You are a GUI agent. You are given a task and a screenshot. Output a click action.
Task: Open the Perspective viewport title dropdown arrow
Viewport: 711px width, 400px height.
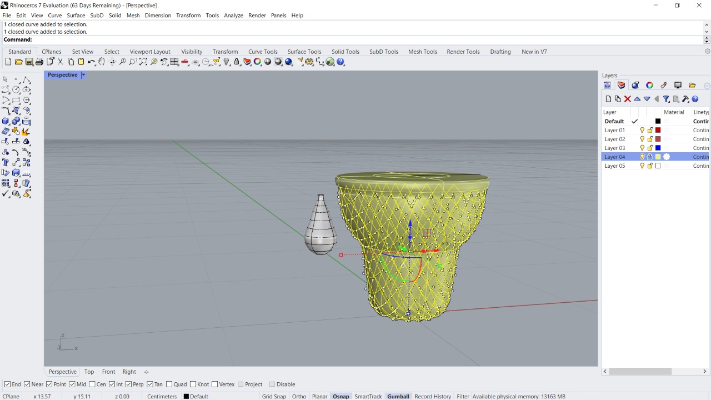[83, 75]
